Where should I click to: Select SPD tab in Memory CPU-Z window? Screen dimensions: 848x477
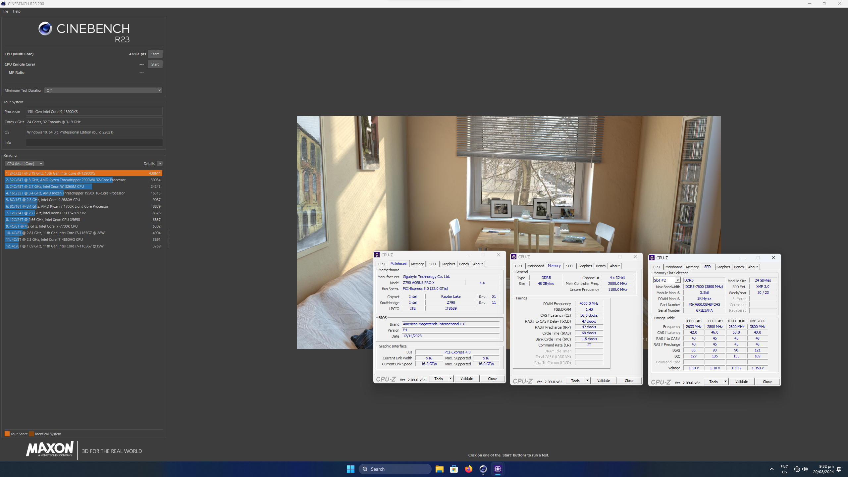point(569,266)
